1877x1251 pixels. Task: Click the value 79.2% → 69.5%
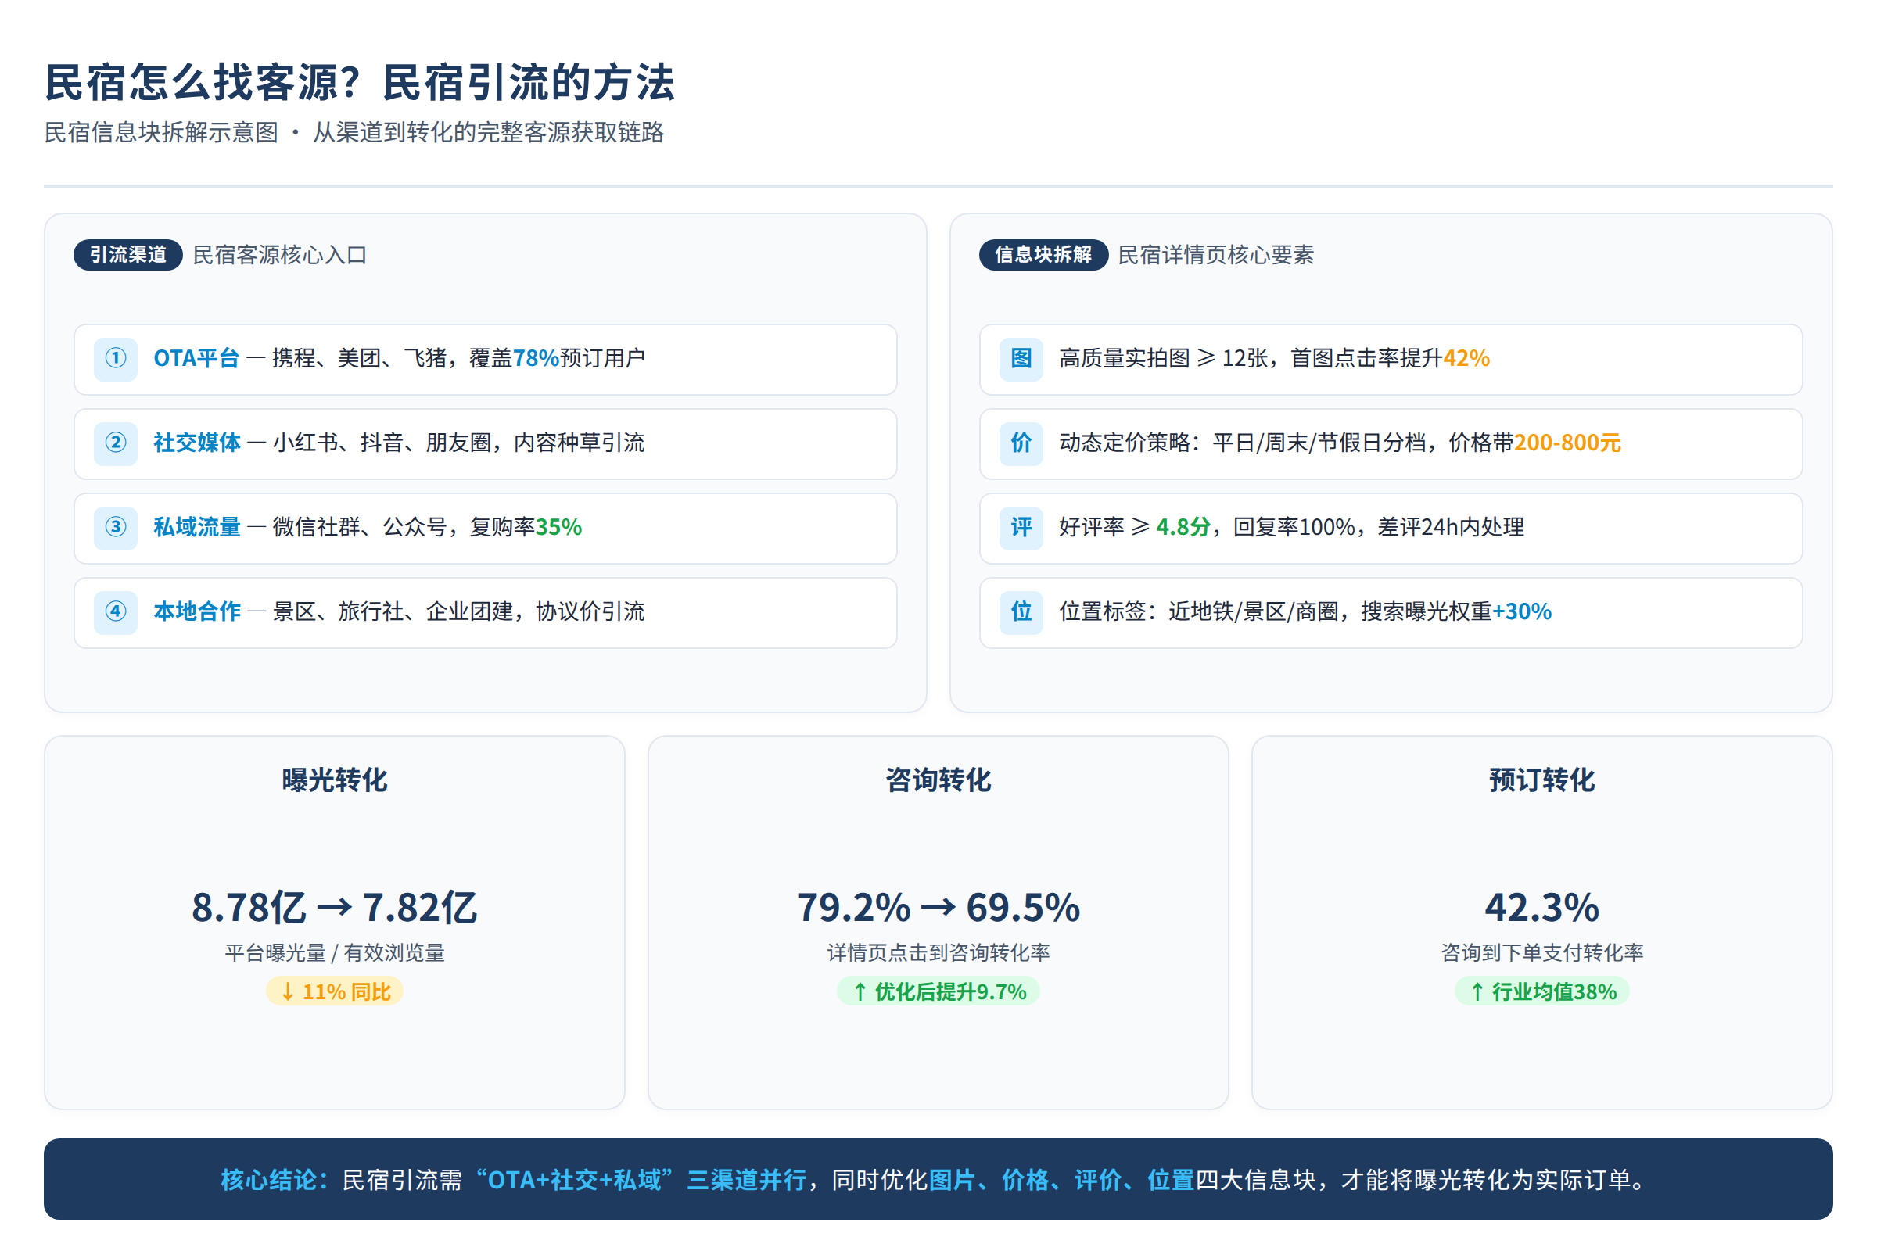pos(938,908)
